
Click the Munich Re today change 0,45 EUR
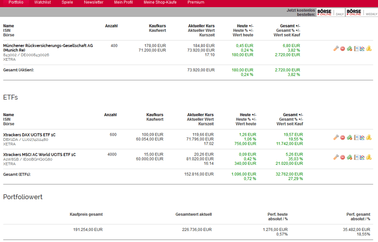pyautogui.click(x=244, y=45)
